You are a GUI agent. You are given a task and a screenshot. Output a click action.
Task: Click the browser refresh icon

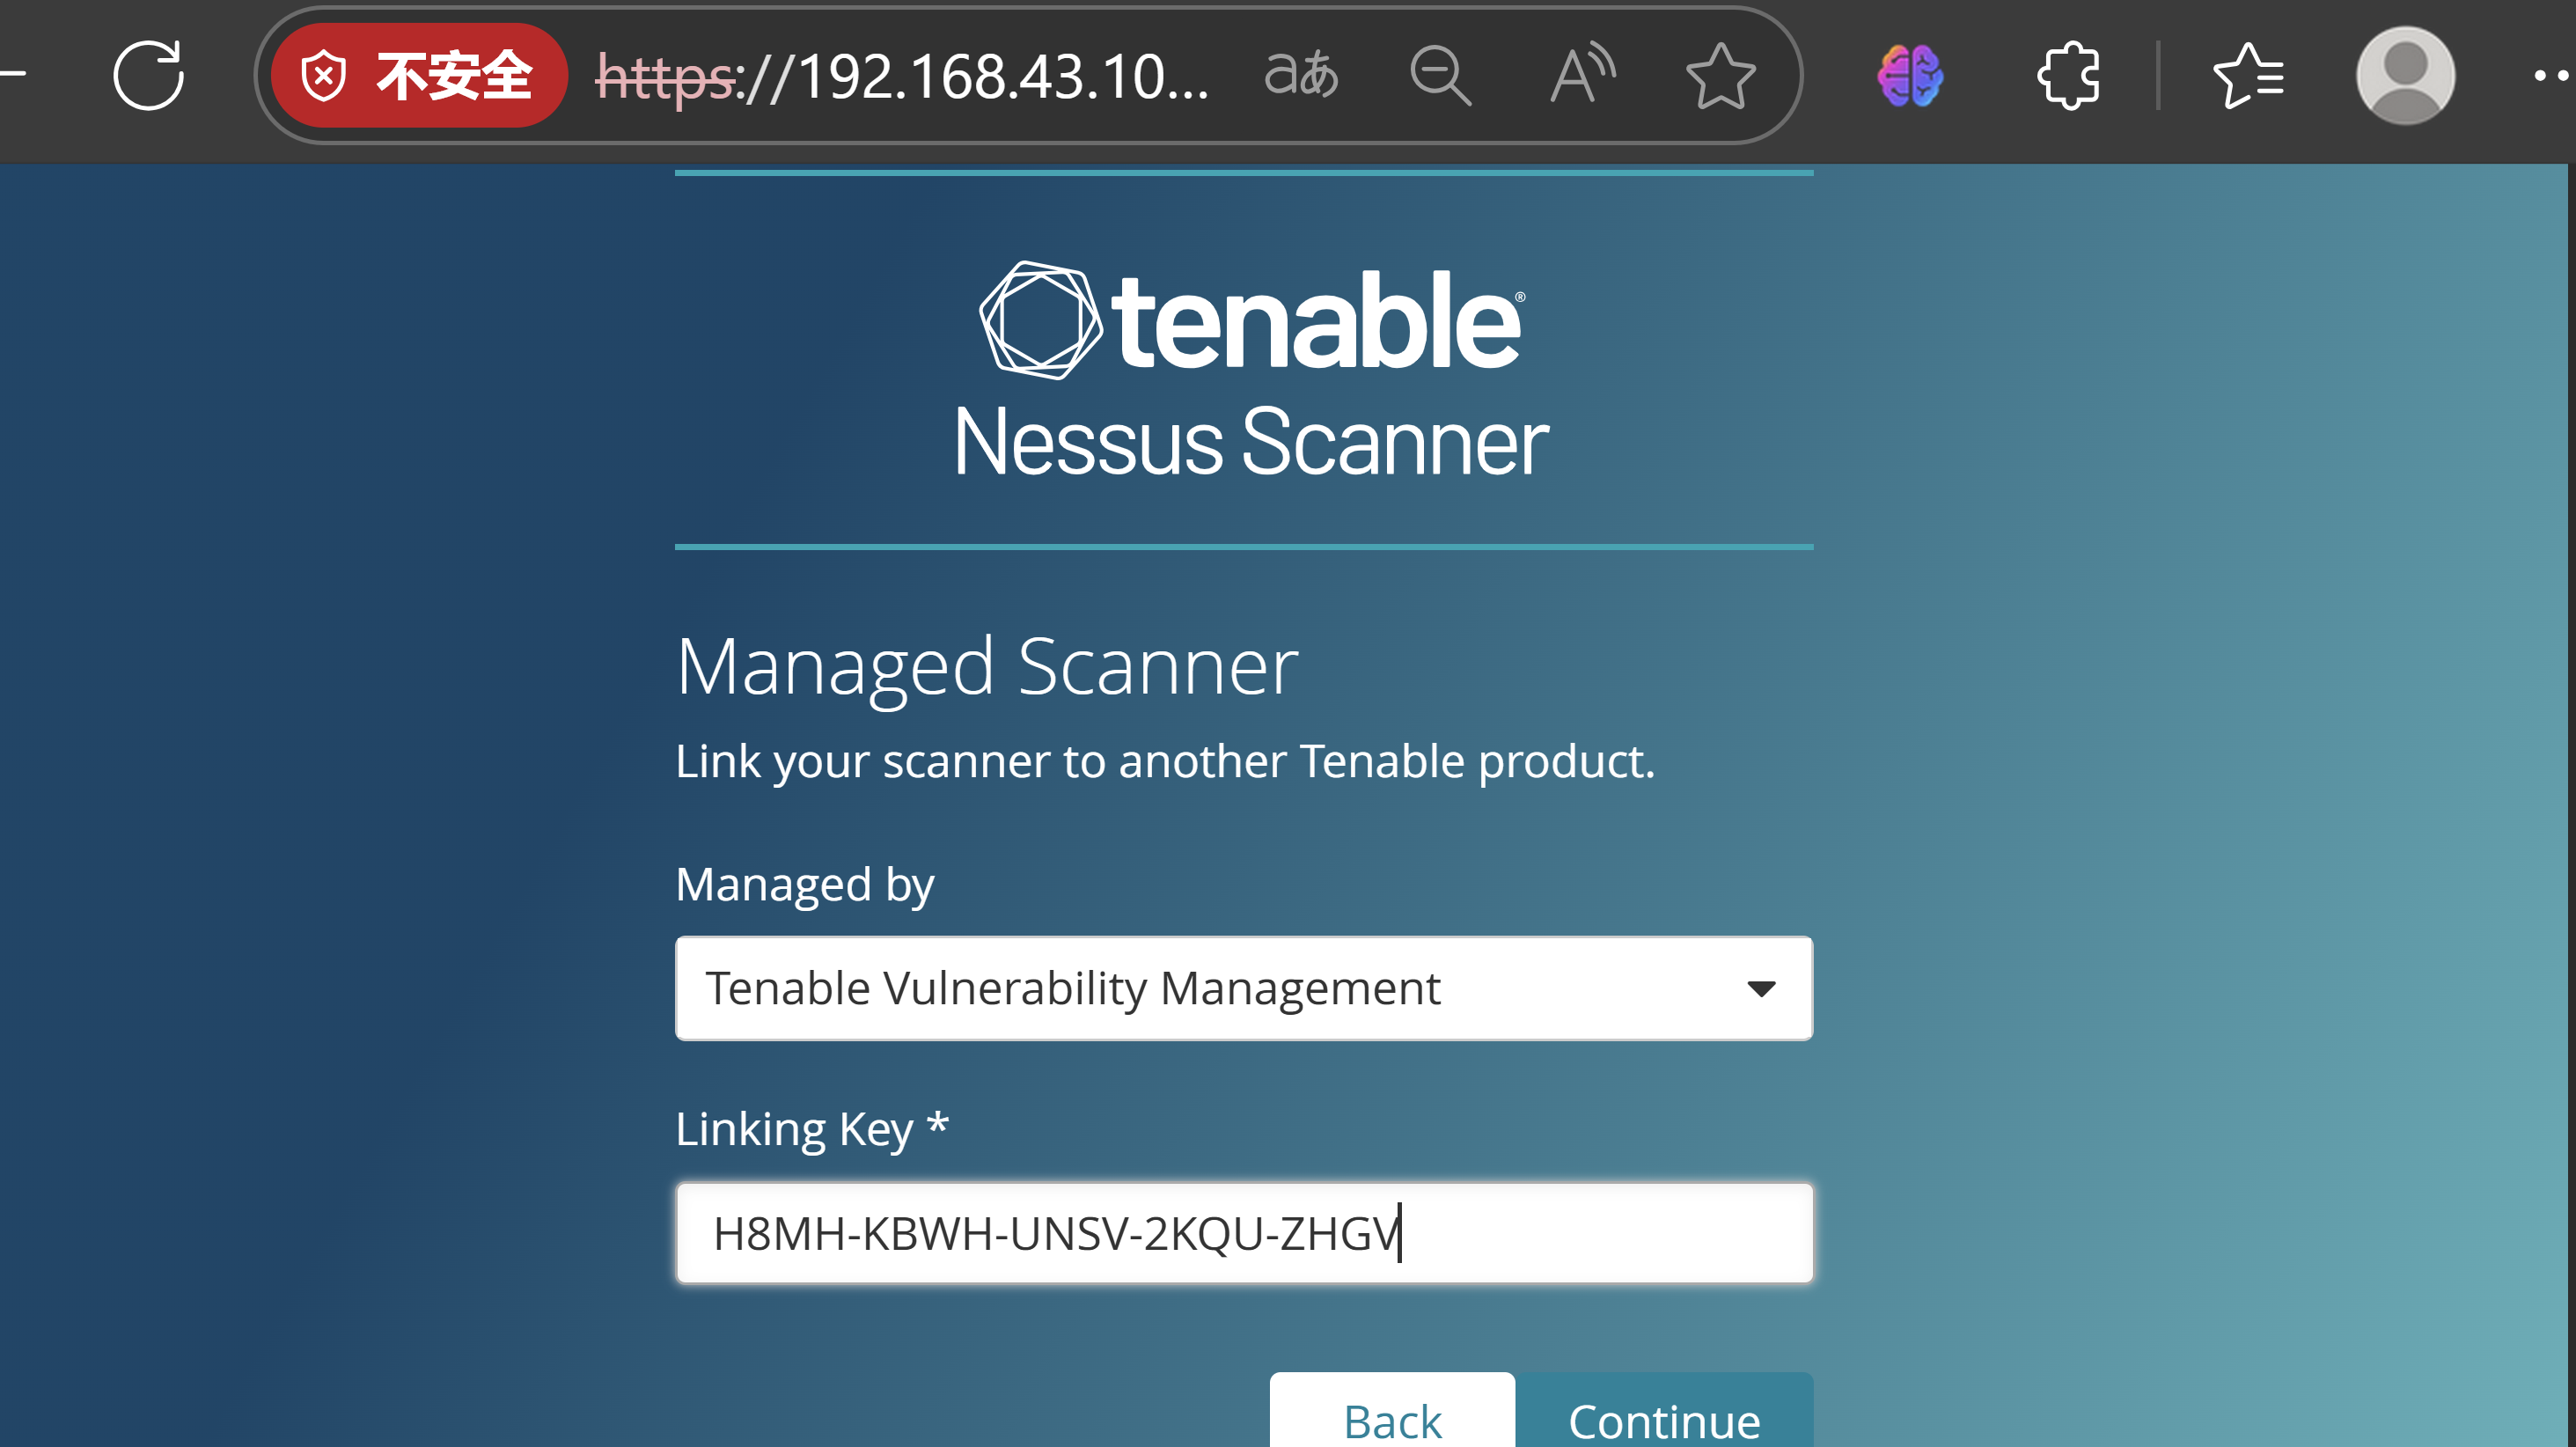coord(148,75)
